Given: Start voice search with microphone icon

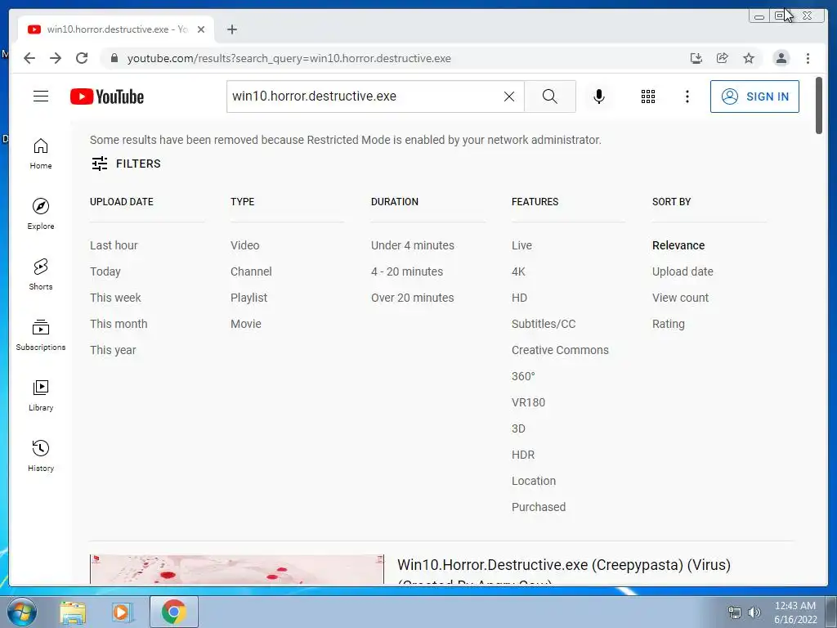Looking at the screenshot, I should click(x=599, y=96).
